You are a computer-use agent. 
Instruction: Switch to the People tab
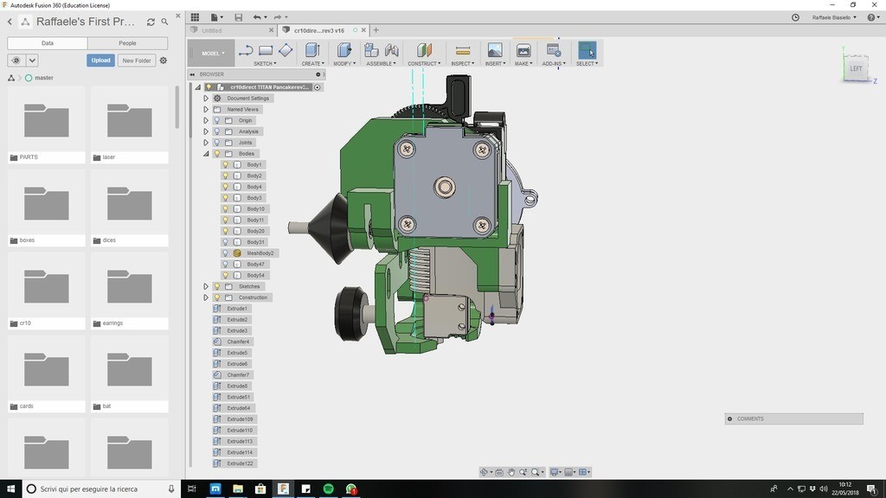tap(128, 43)
